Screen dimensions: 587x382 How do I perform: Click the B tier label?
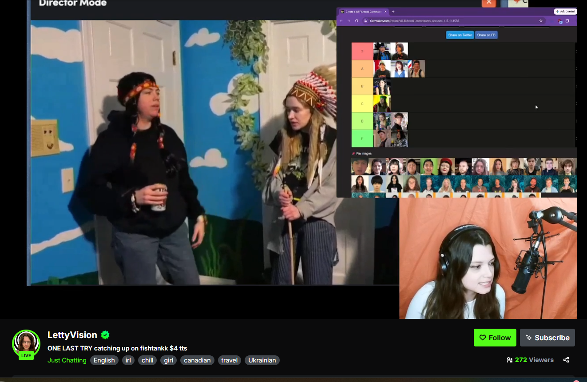[x=362, y=86]
